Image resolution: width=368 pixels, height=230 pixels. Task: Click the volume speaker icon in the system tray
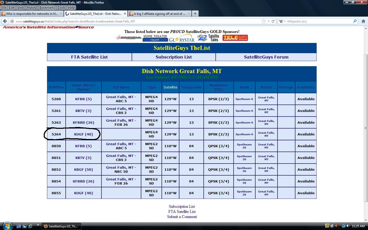coord(348,226)
